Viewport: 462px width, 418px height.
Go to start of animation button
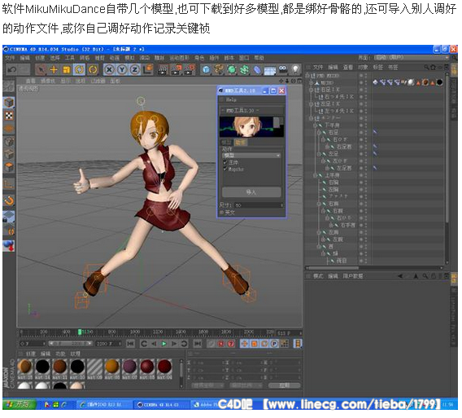pos(130,344)
